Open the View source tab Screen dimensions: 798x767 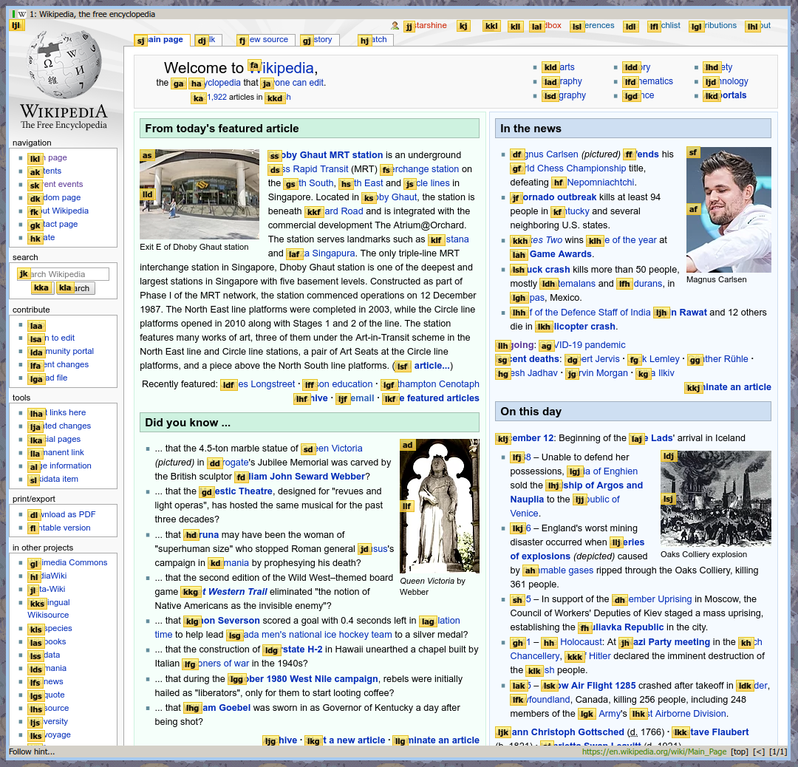[x=266, y=40]
